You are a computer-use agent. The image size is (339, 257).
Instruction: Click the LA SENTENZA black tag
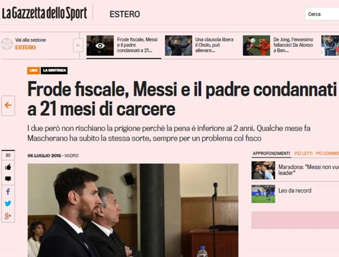pos(54,71)
